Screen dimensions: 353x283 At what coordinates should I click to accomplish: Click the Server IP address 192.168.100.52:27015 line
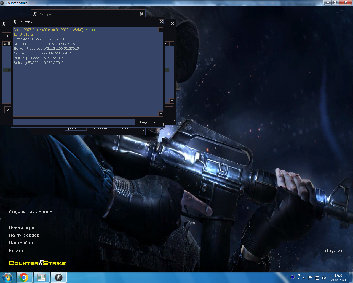[46, 49]
